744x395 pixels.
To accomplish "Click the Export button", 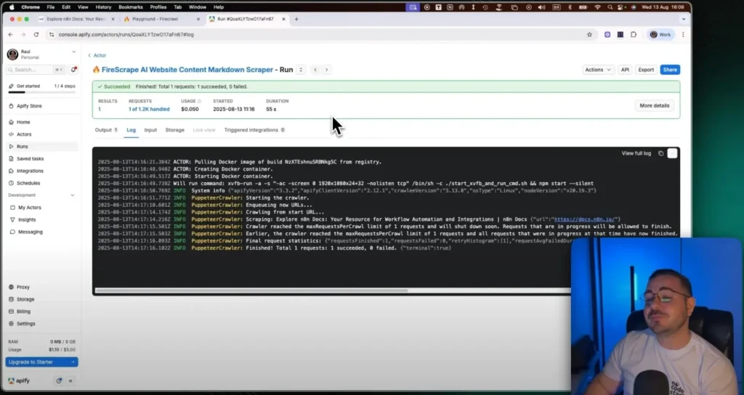I will click(646, 70).
